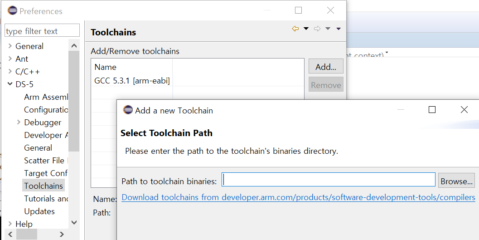
Task: Click tree scrollbar up arrow
Action: [x=74, y=45]
